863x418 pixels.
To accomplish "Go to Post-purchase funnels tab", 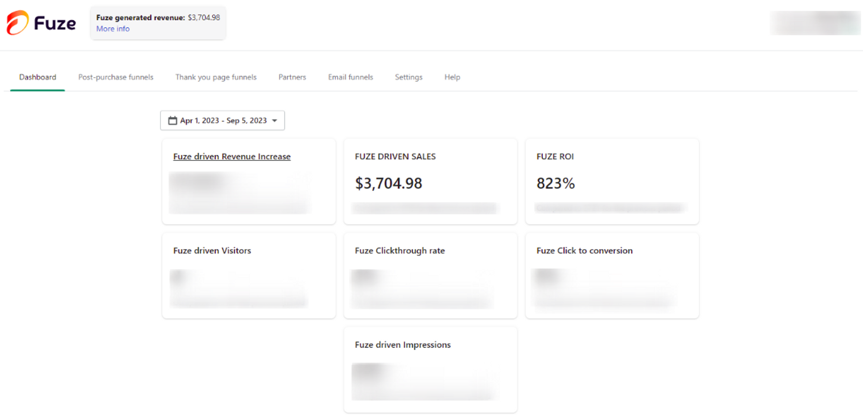I will 116,77.
